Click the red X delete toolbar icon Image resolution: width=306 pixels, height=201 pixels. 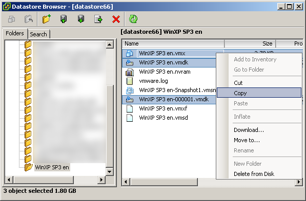coord(116,19)
